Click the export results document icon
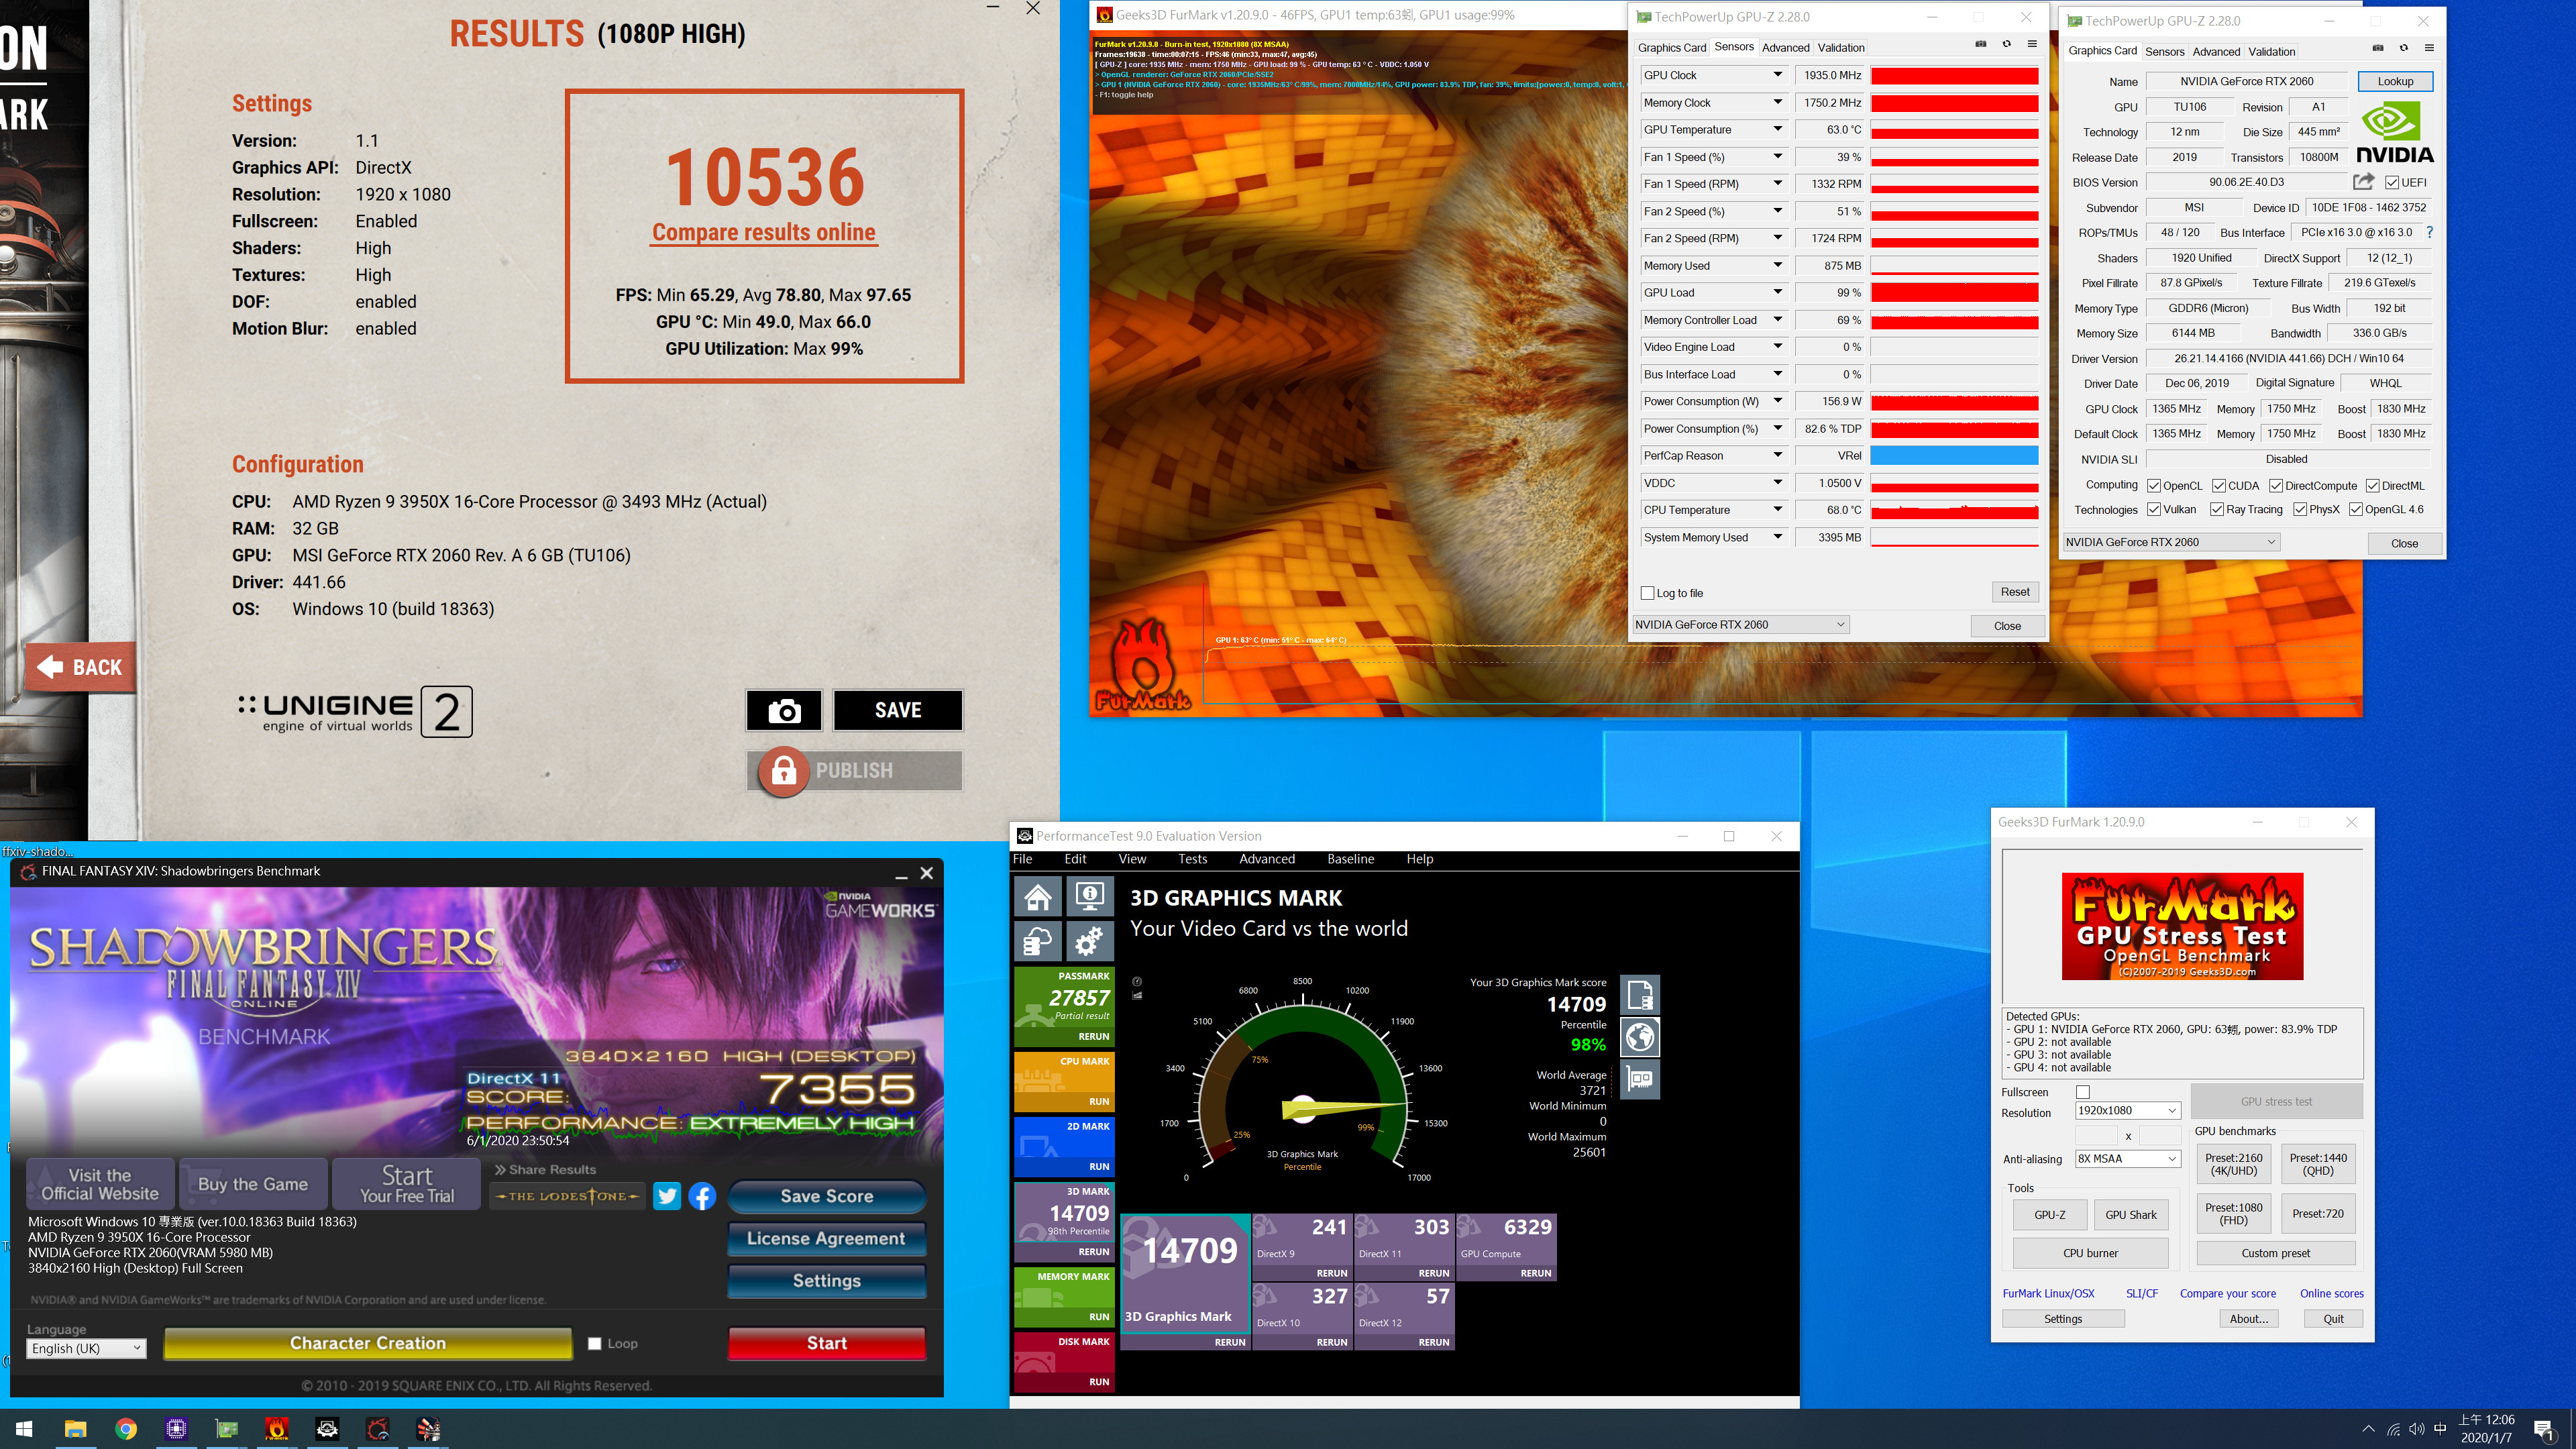2576x1449 pixels. pyautogui.click(x=1640, y=995)
